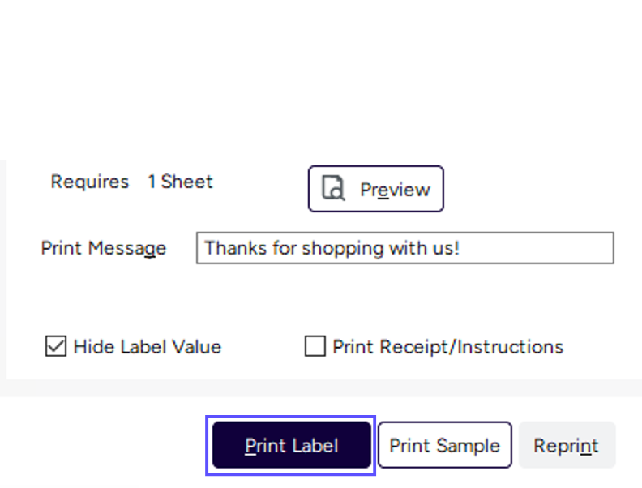The image size is (642, 488).
Task: Click the word "Preview" on its button
Action: click(x=395, y=190)
